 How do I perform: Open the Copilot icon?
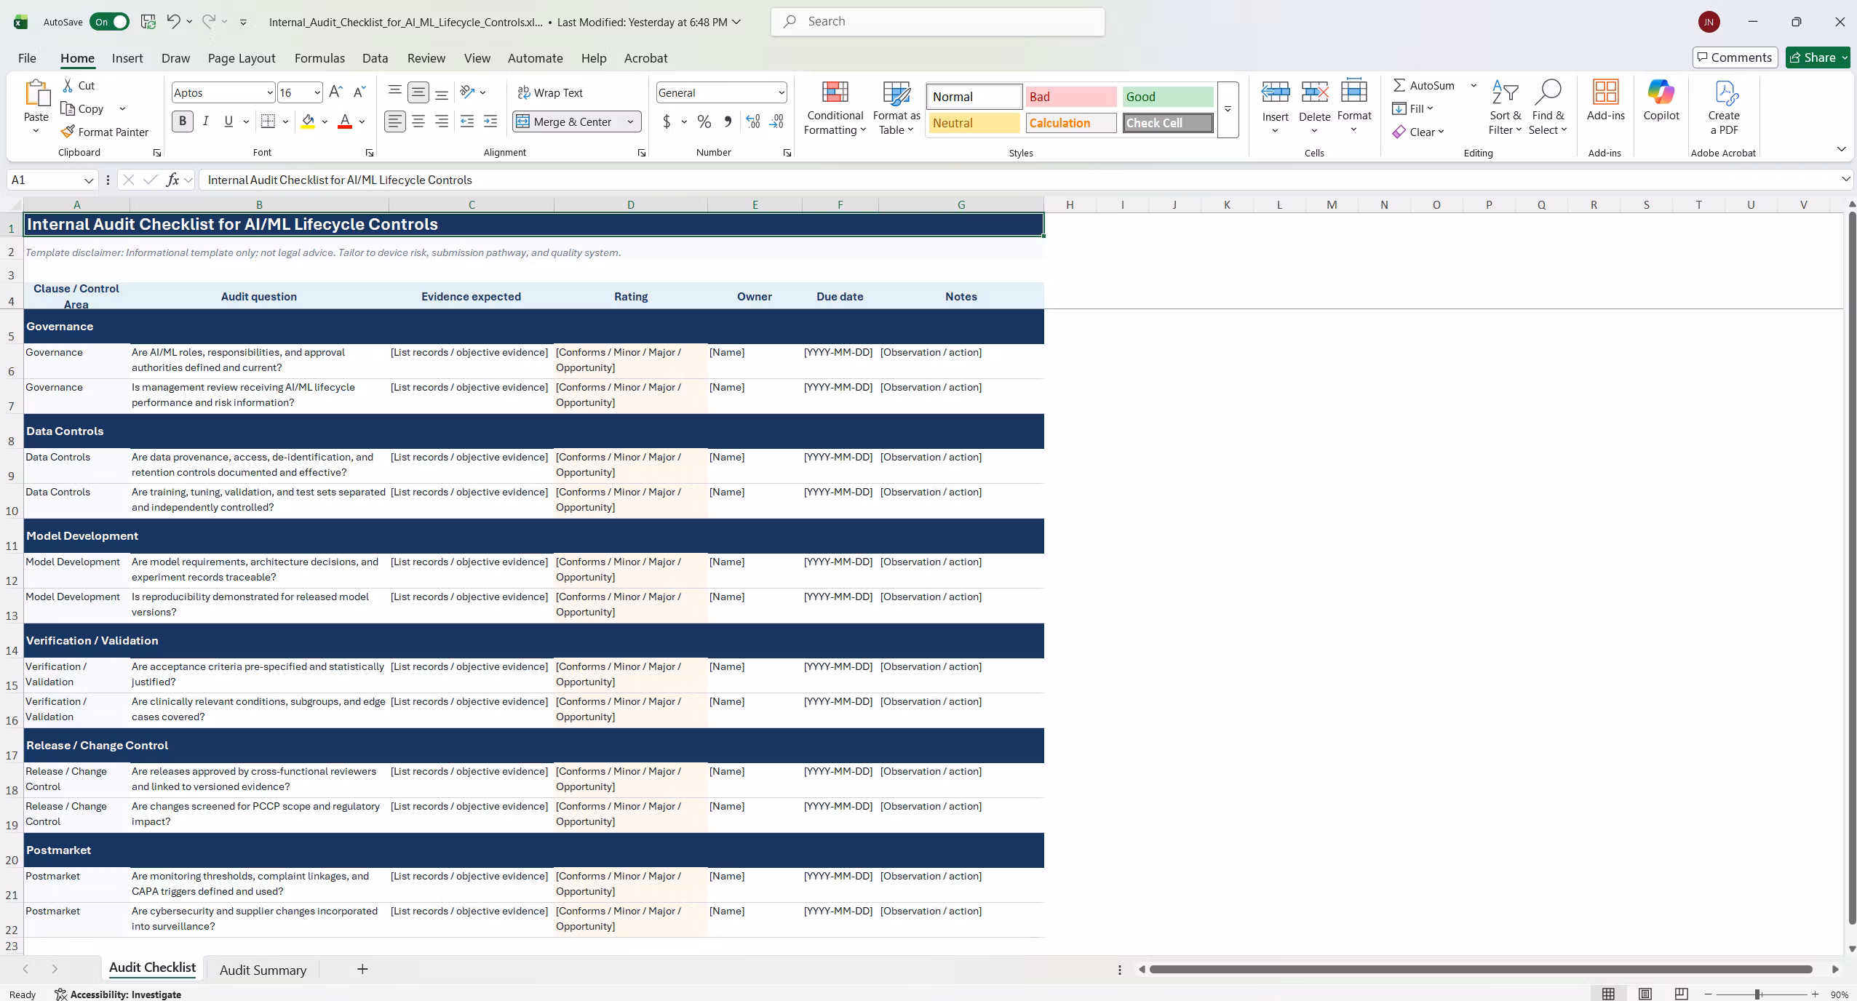click(x=1661, y=100)
